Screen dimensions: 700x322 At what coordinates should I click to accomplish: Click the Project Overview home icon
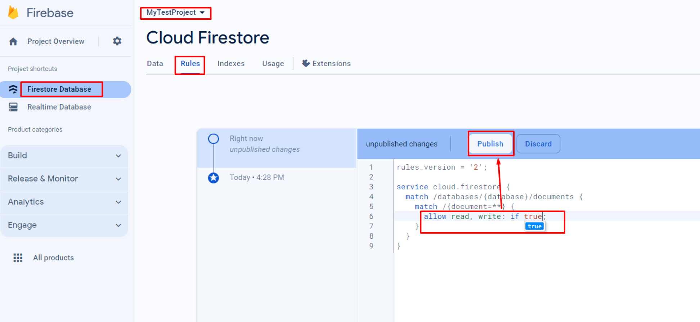point(13,41)
